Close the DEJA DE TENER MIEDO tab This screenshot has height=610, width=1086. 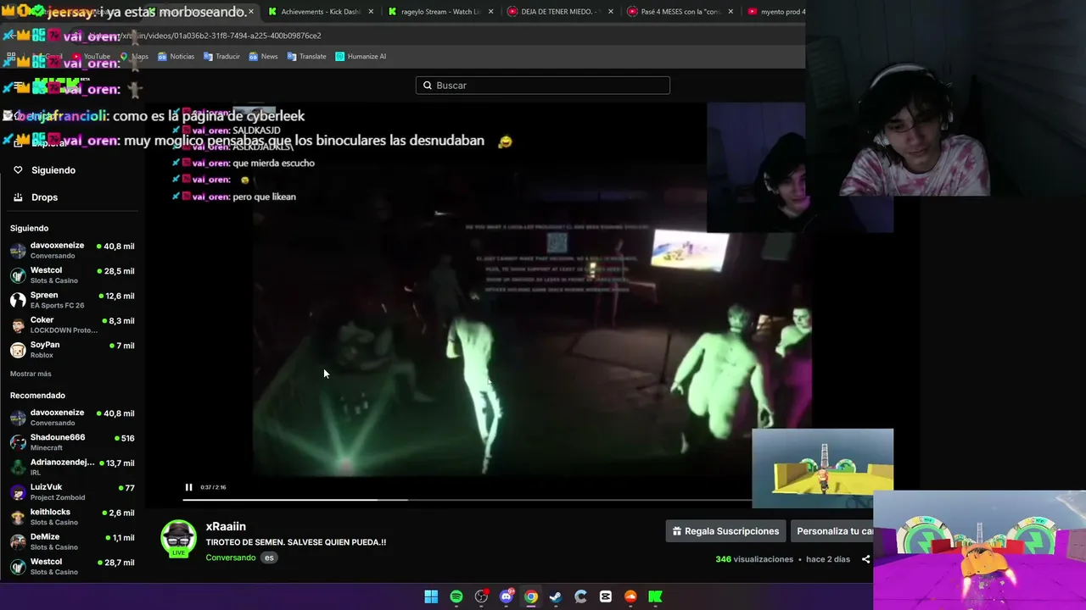611,12
